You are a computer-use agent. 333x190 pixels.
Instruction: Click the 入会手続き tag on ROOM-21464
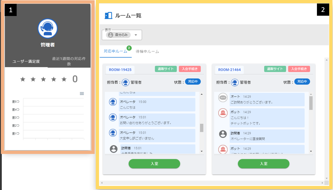pos(299,69)
